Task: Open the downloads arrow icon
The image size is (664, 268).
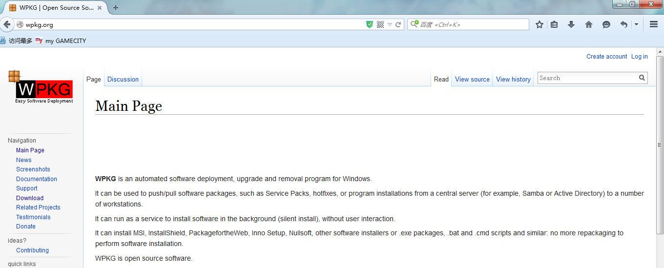Action: click(571, 24)
